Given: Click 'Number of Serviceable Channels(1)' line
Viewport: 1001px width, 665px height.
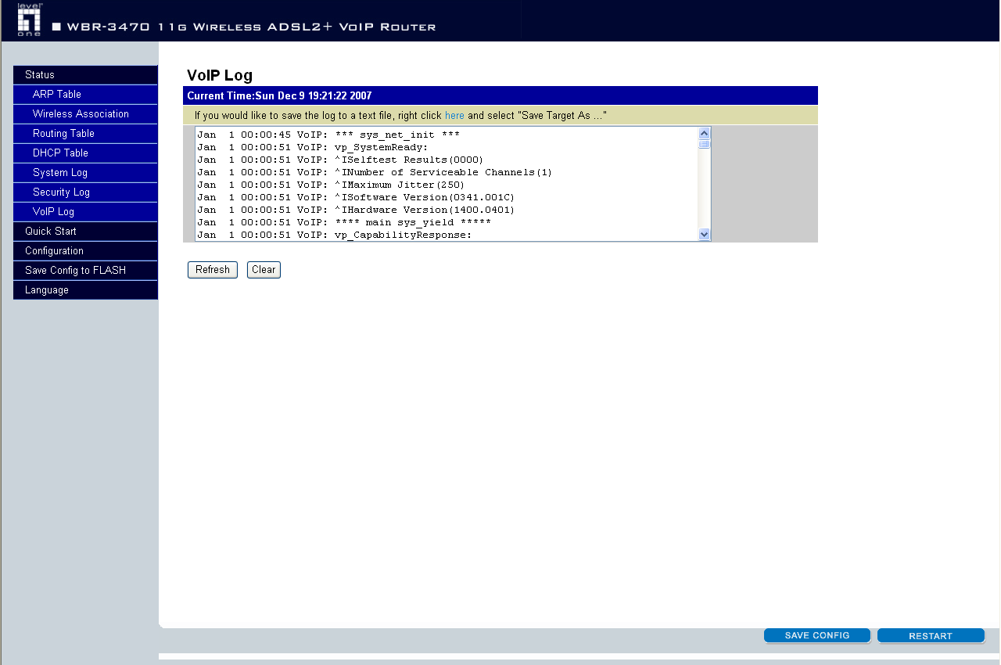Looking at the screenshot, I should coord(375,172).
